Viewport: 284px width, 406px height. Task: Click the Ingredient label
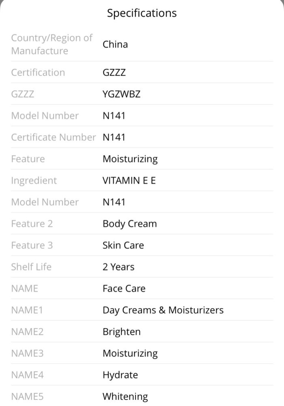click(34, 181)
